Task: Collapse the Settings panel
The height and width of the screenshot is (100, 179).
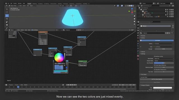Action: point(143,54)
